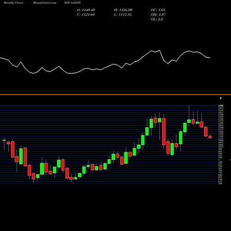
Task: Click the low price "L: 1115.85"
Action: (123, 15)
